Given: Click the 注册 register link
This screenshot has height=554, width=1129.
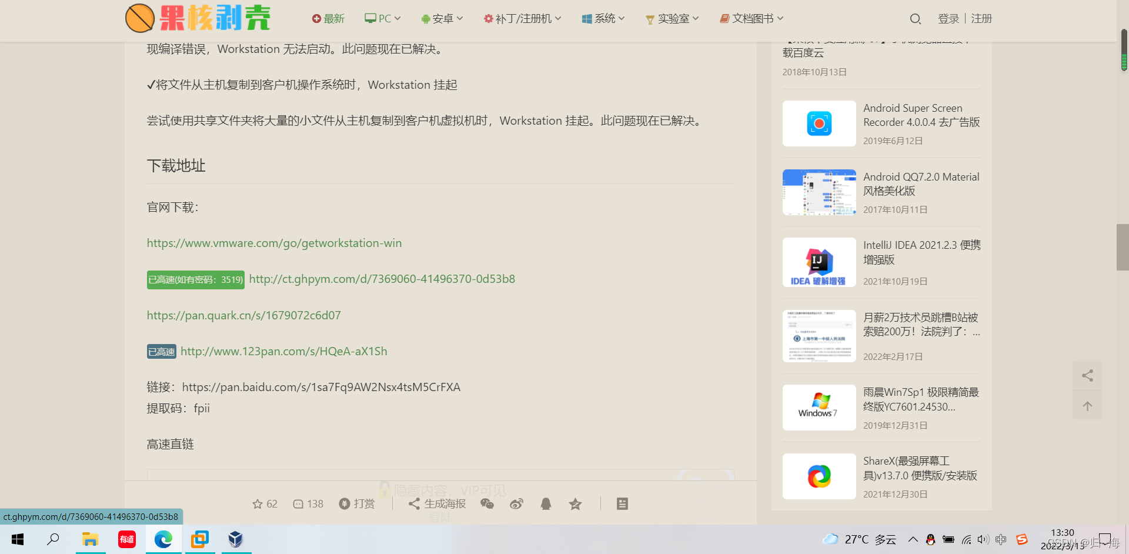Looking at the screenshot, I should tap(981, 19).
